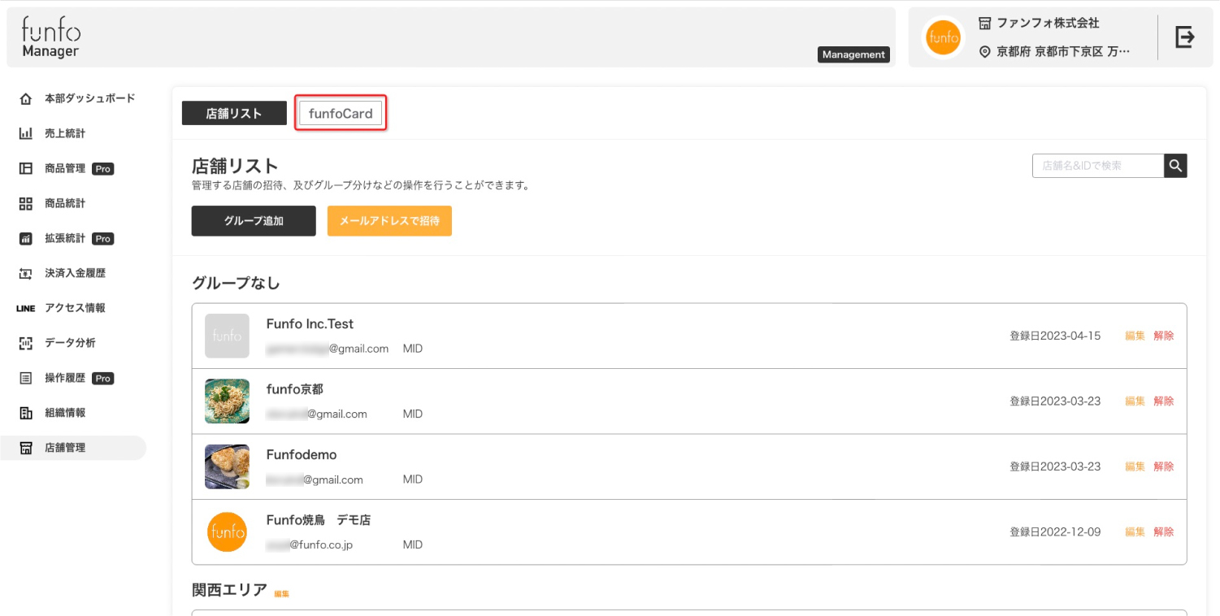
Task: Edit the Funfo Inc.Test store
Action: click(1135, 336)
